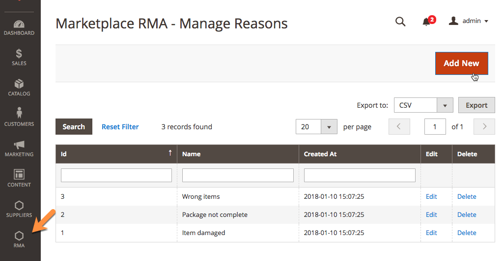Edit the Wrong items reason
Viewport: 504px width, 261px height.
point(431,196)
